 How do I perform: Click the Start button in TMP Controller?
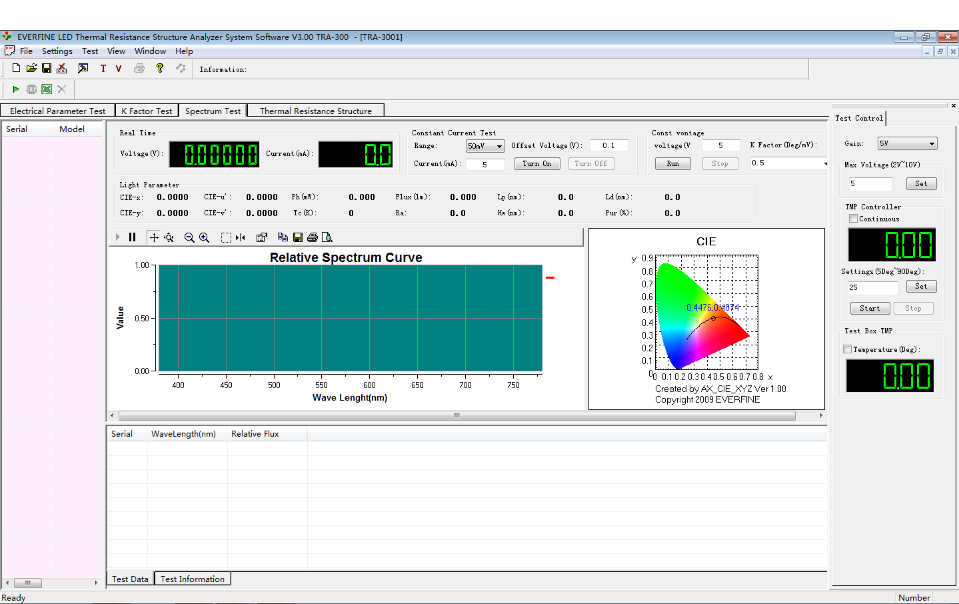pyautogui.click(x=869, y=308)
